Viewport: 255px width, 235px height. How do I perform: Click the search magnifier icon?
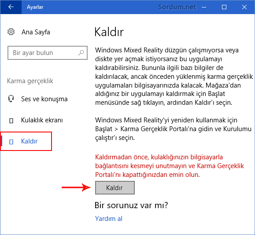(x=81, y=53)
